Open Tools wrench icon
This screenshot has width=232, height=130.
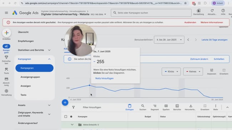pos(6,69)
